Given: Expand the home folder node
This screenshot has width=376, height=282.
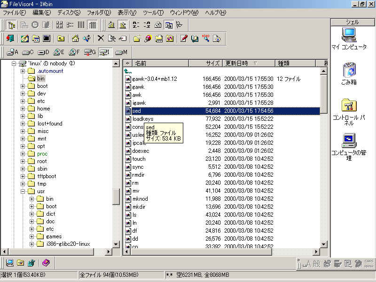Looking at the screenshot, I should pyautogui.click(x=23, y=109).
